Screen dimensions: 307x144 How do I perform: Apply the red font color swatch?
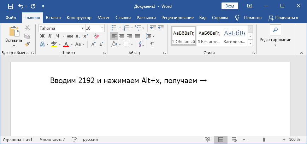66,44
